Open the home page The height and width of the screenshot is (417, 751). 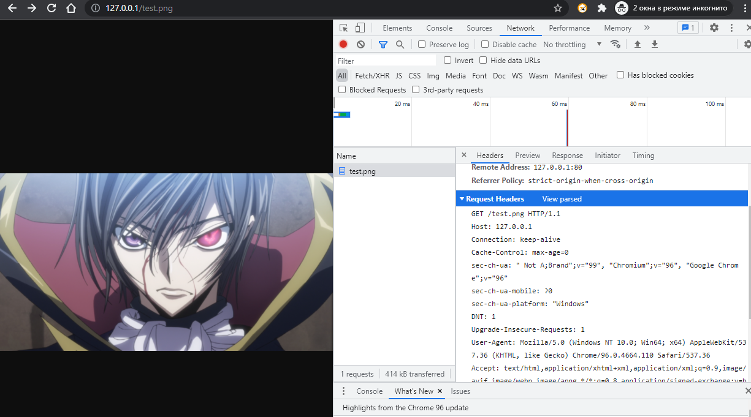point(71,9)
